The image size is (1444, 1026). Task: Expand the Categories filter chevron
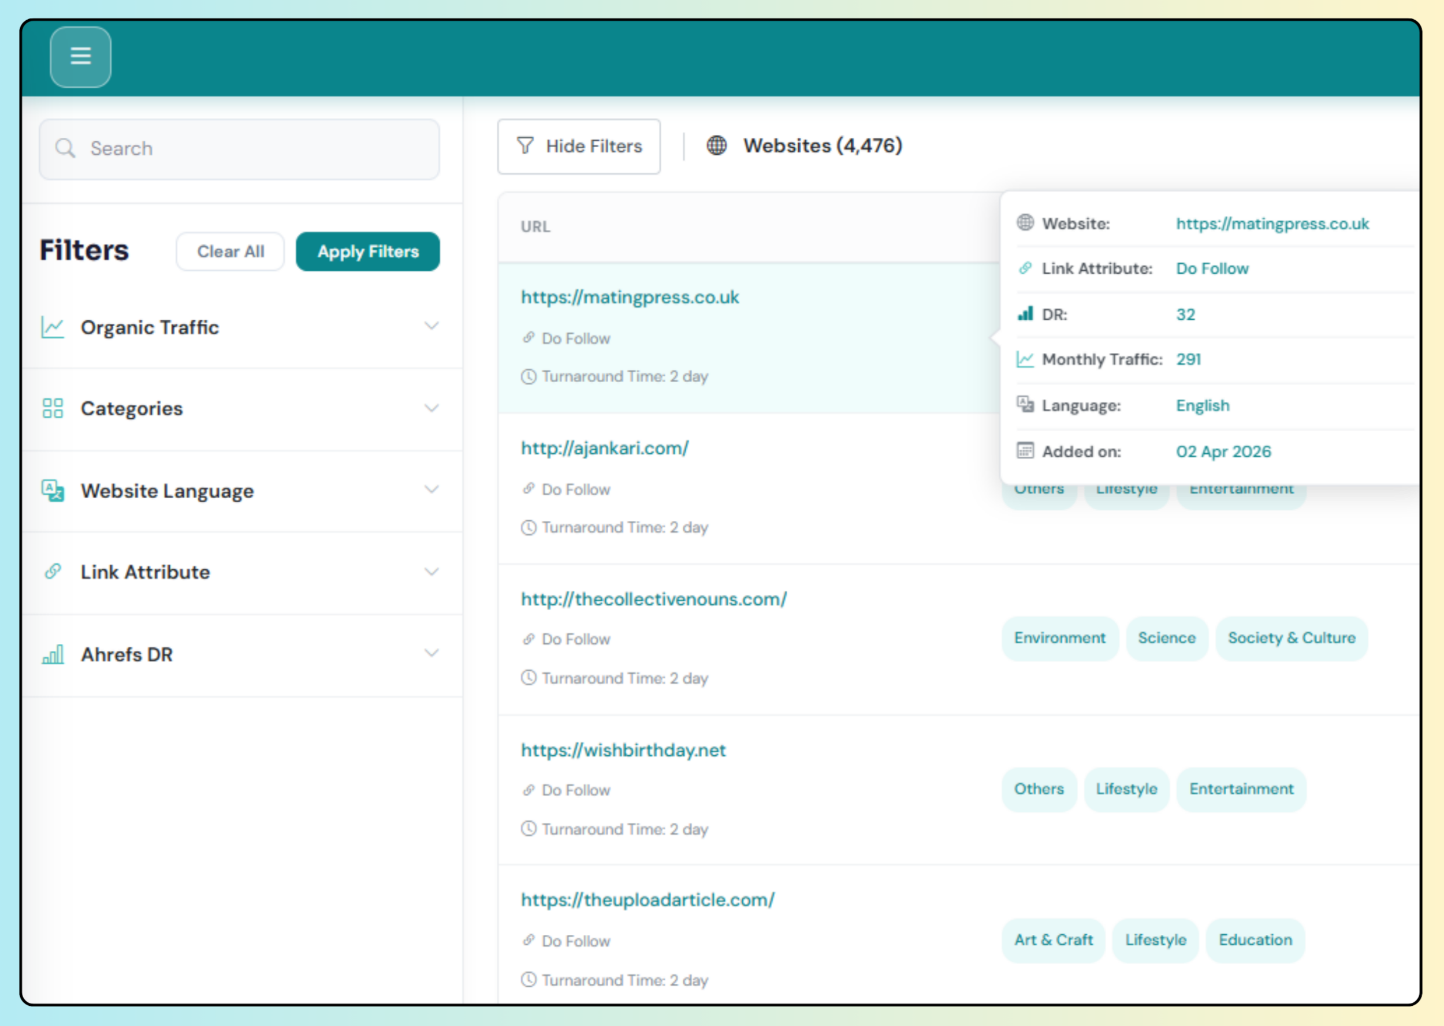[431, 408]
